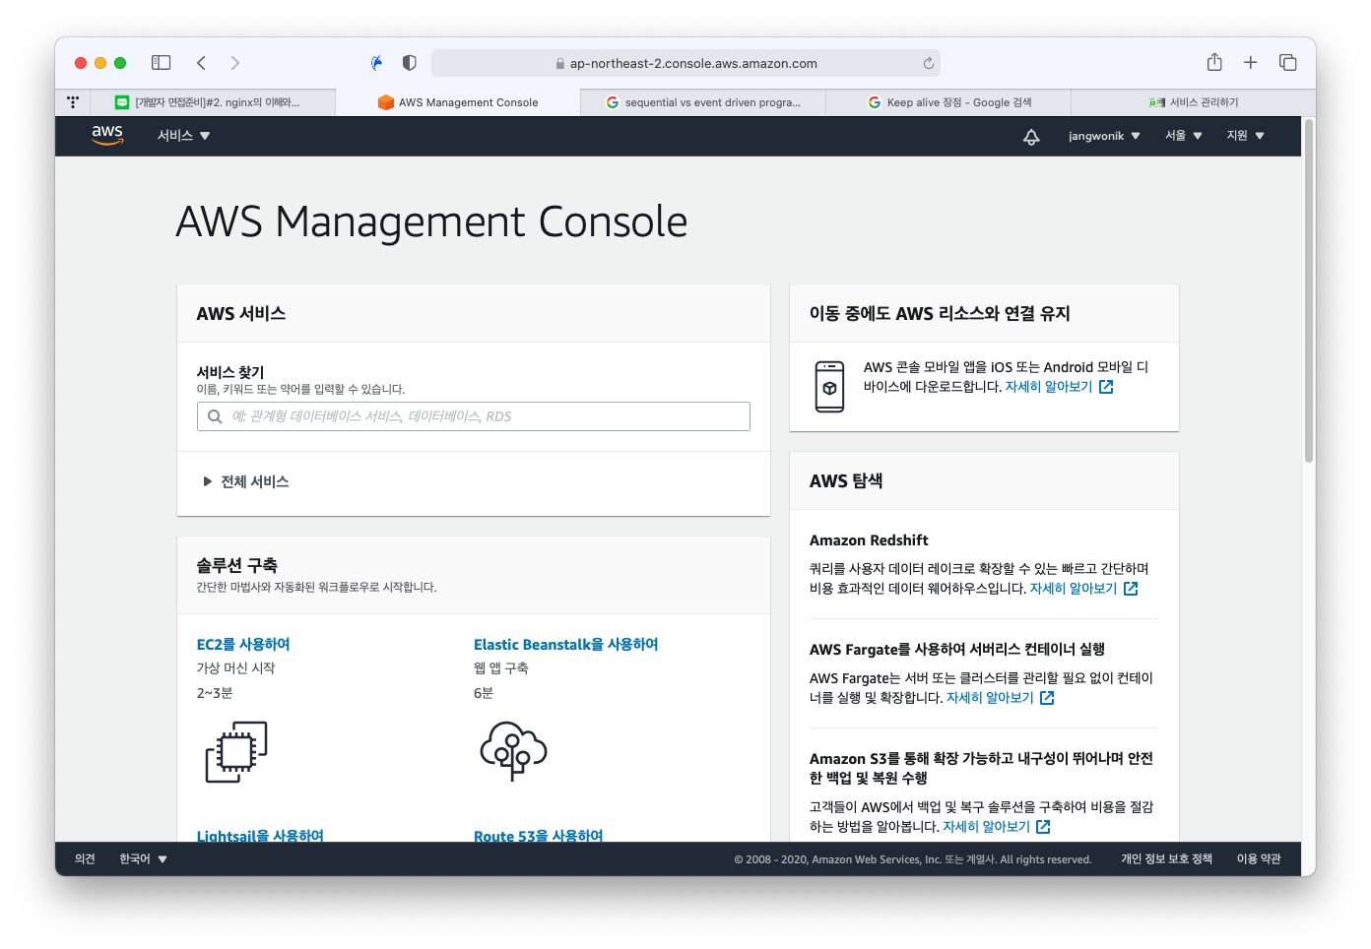Screen dimensions: 1371x949
Task: Go forward with Safari forward arrow
Action: point(234,63)
